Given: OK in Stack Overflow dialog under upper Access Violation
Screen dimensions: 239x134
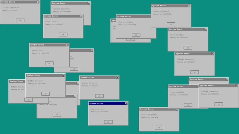Looking at the screenshot, I should [188, 48].
